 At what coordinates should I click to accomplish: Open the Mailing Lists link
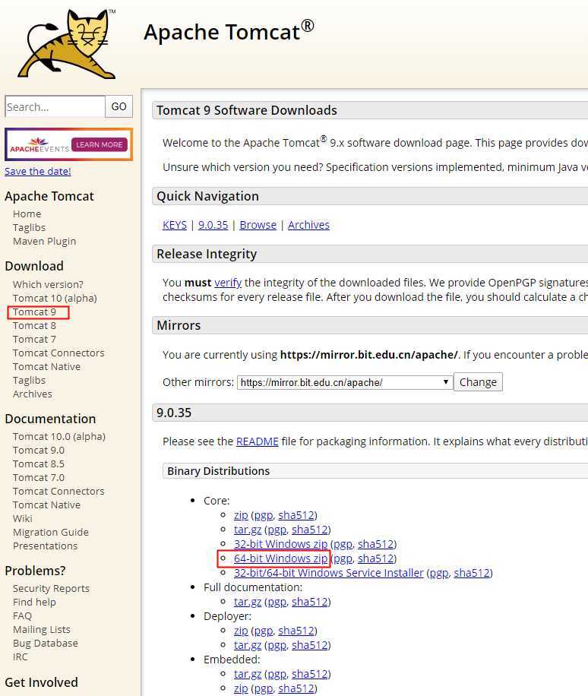pyautogui.click(x=42, y=630)
